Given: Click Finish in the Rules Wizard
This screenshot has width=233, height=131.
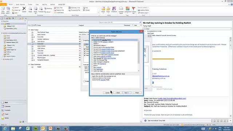Looking at the screenshot, I should click(137, 93).
